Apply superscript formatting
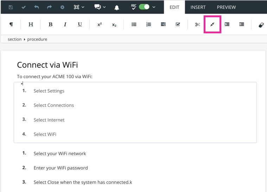 (100, 25)
